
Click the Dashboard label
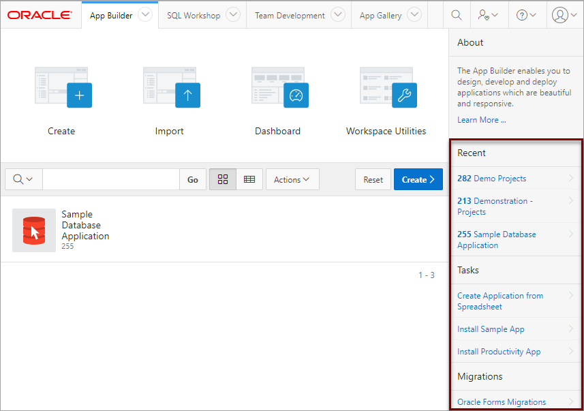277,131
